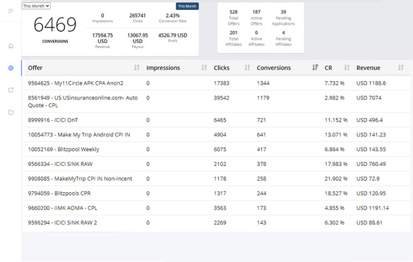
Task: Click the 39 Pending Applications stat
Action: pyautogui.click(x=283, y=18)
